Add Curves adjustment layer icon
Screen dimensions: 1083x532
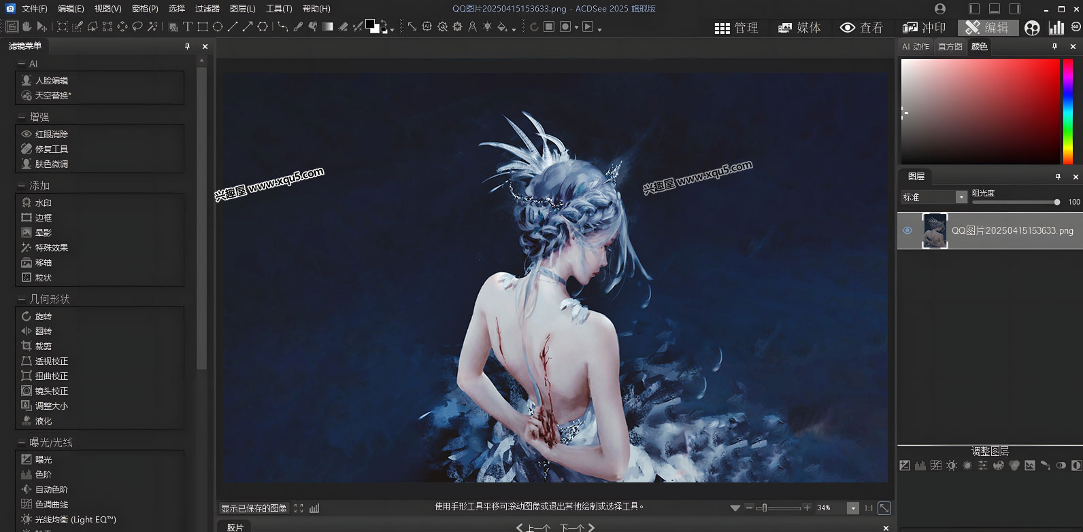(936, 465)
